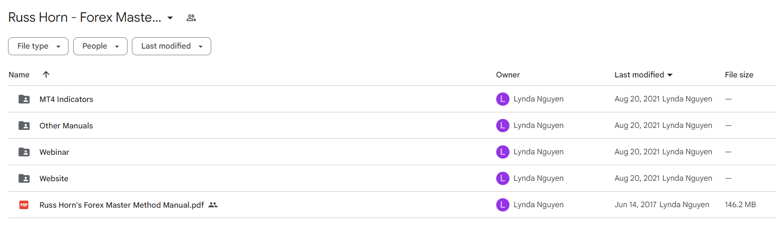Sort the list by the Name column

[19, 75]
